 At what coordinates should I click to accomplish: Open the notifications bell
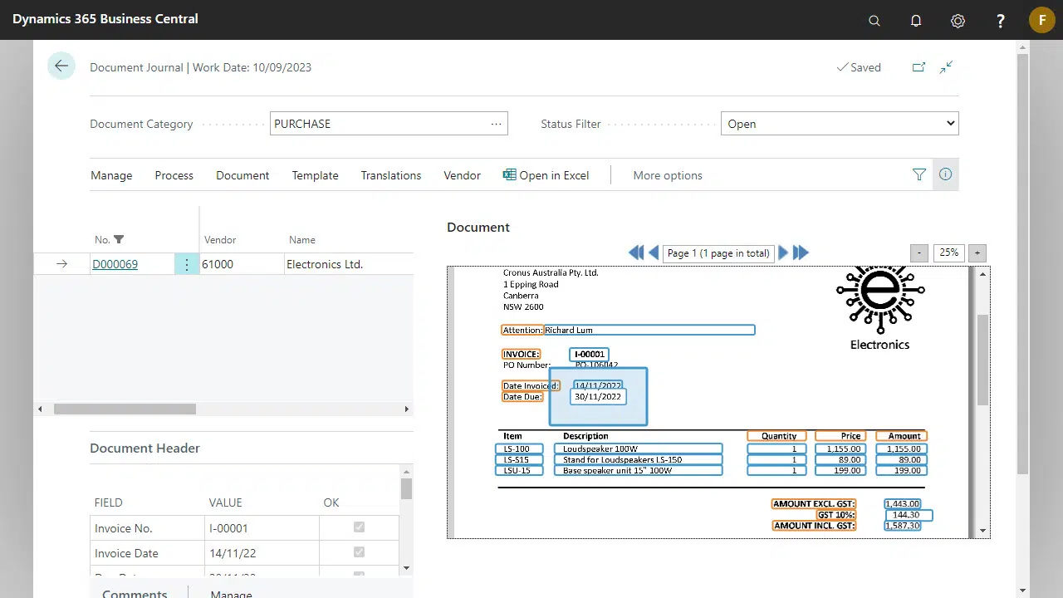916,21
